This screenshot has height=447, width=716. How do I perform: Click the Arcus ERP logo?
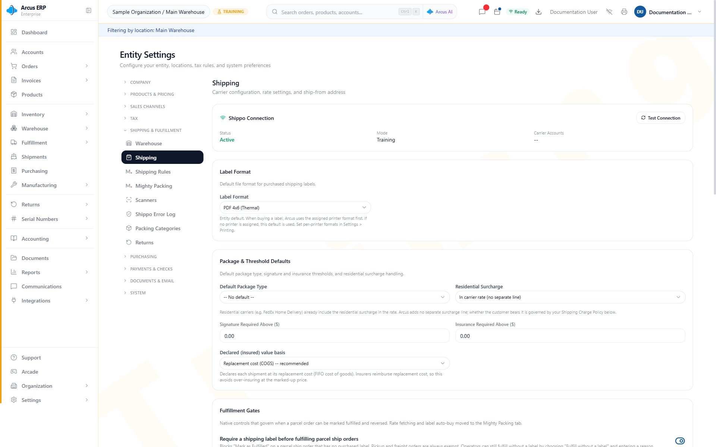point(12,10)
